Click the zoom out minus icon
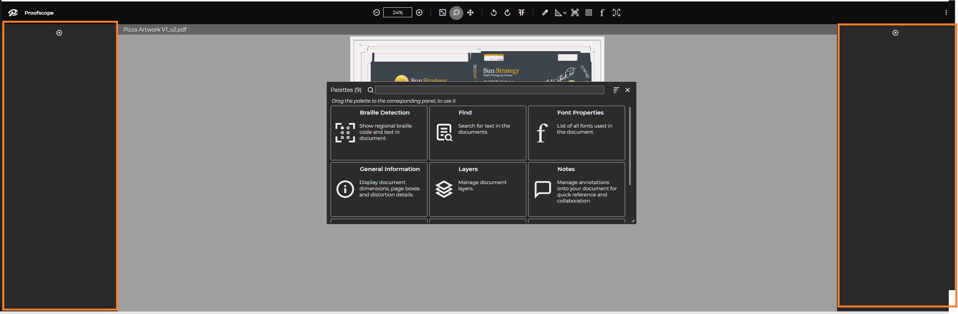The width and height of the screenshot is (958, 314). pos(376,13)
